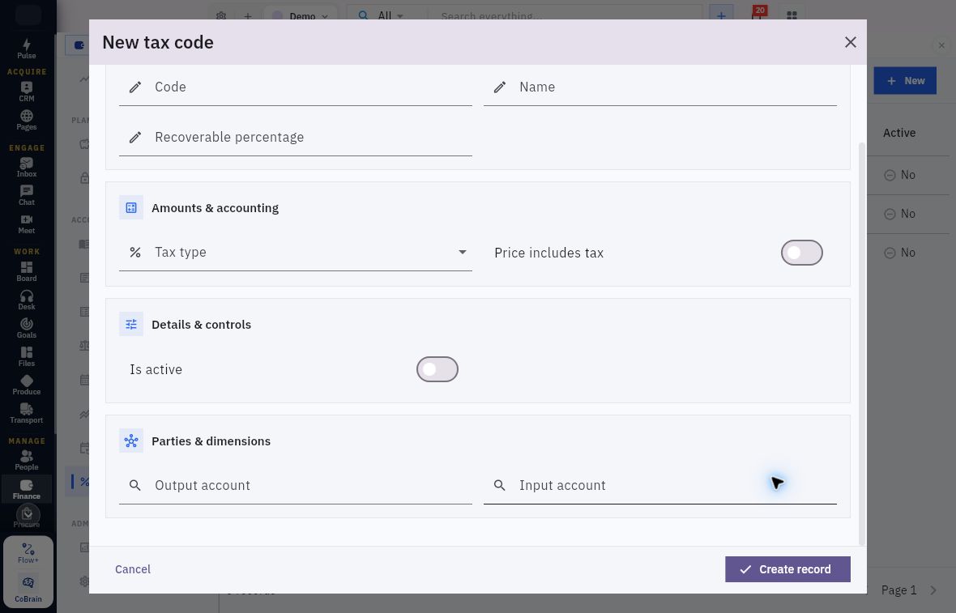Click the Page 1 label
Viewport: 956px width, 613px height.
click(x=898, y=590)
